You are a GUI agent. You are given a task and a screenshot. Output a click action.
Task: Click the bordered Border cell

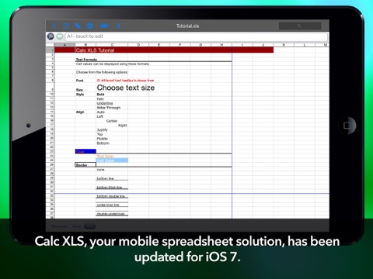[x=85, y=165]
